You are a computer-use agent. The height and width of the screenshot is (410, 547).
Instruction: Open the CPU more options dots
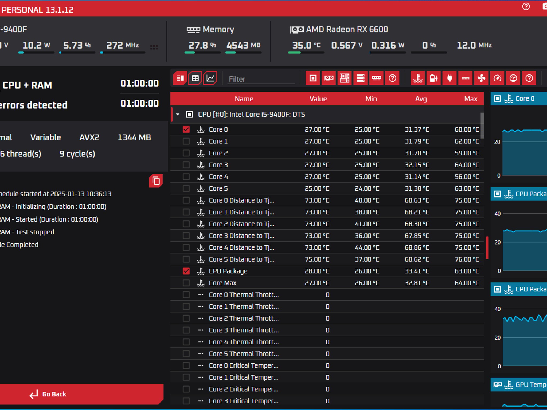(x=154, y=47)
